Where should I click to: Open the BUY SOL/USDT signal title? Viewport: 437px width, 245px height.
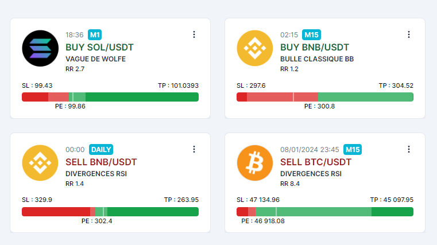click(x=99, y=47)
